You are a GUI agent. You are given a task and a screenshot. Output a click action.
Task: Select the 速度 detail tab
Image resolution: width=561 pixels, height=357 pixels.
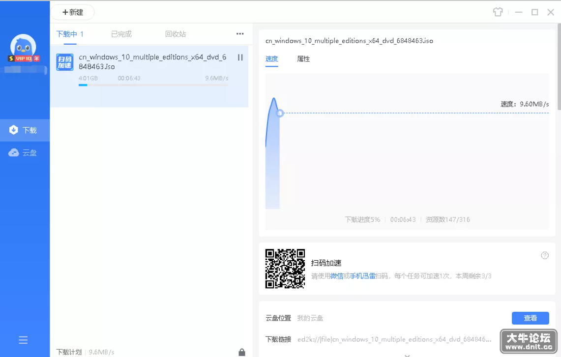(271, 59)
